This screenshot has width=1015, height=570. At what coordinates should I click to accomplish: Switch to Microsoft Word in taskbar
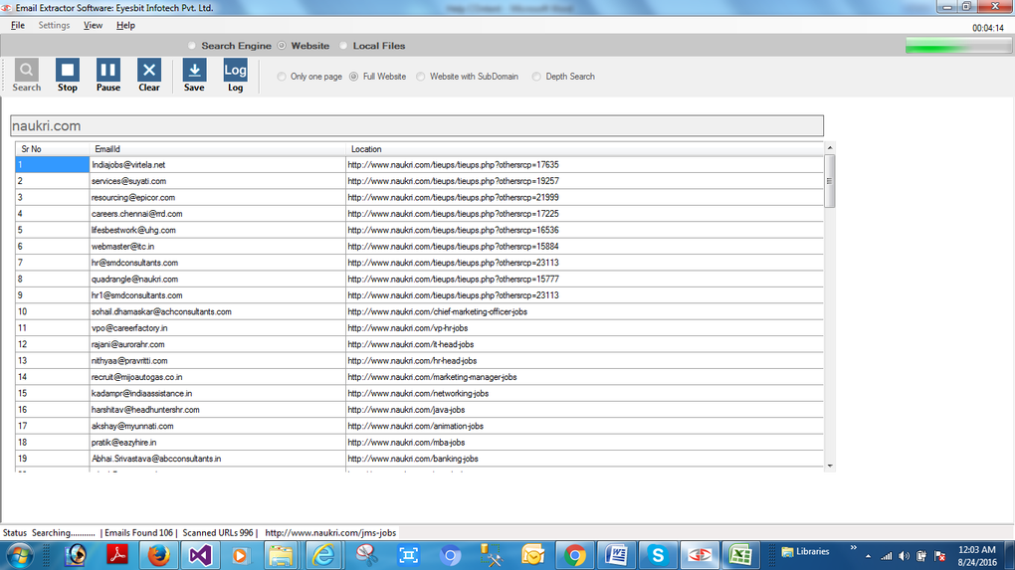616,556
